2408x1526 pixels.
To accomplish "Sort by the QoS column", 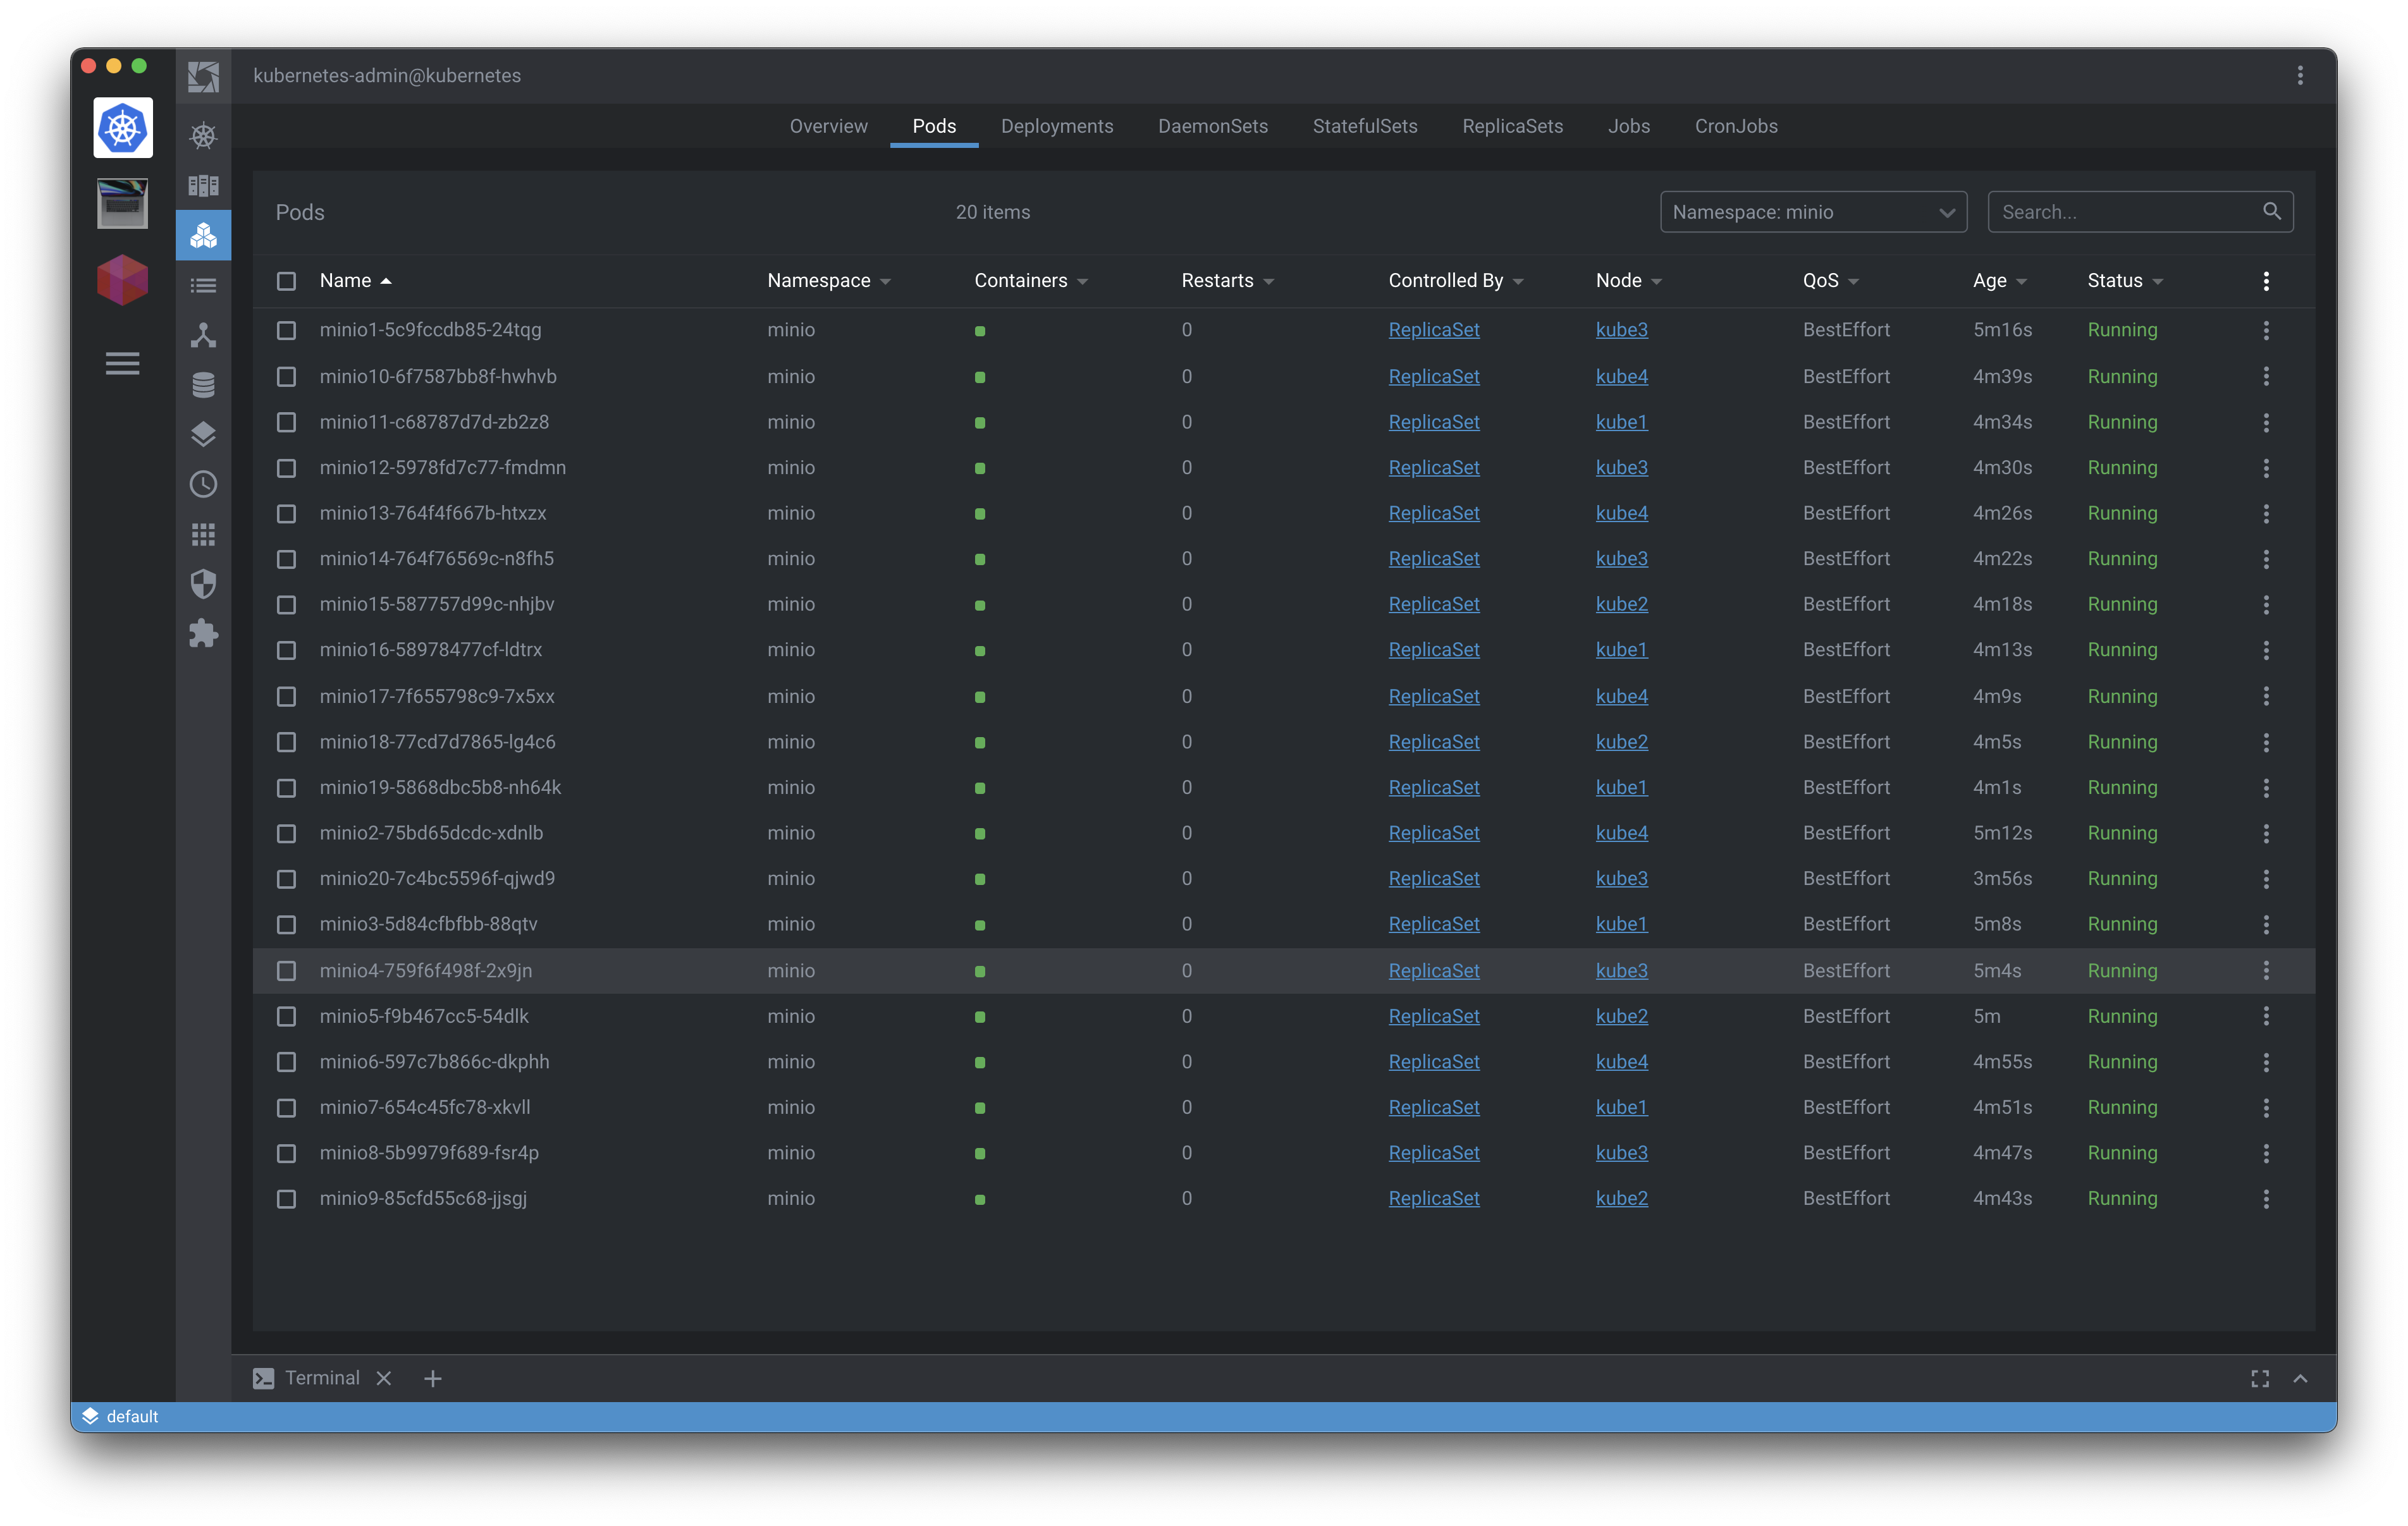I will coord(1831,281).
